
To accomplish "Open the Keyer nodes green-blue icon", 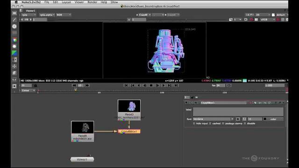I will coord(14,53).
